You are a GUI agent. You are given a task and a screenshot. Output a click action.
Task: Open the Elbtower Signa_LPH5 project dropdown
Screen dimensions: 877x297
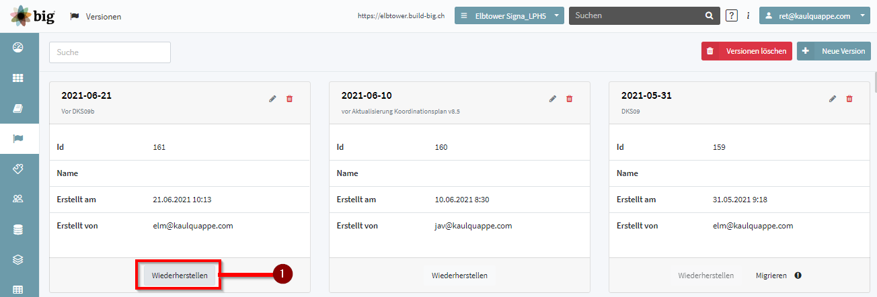509,15
